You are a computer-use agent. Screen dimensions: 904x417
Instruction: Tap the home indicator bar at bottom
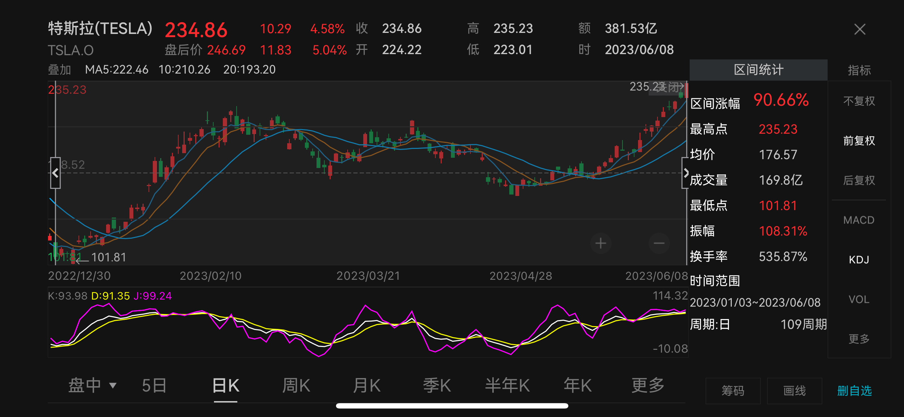(x=452, y=406)
